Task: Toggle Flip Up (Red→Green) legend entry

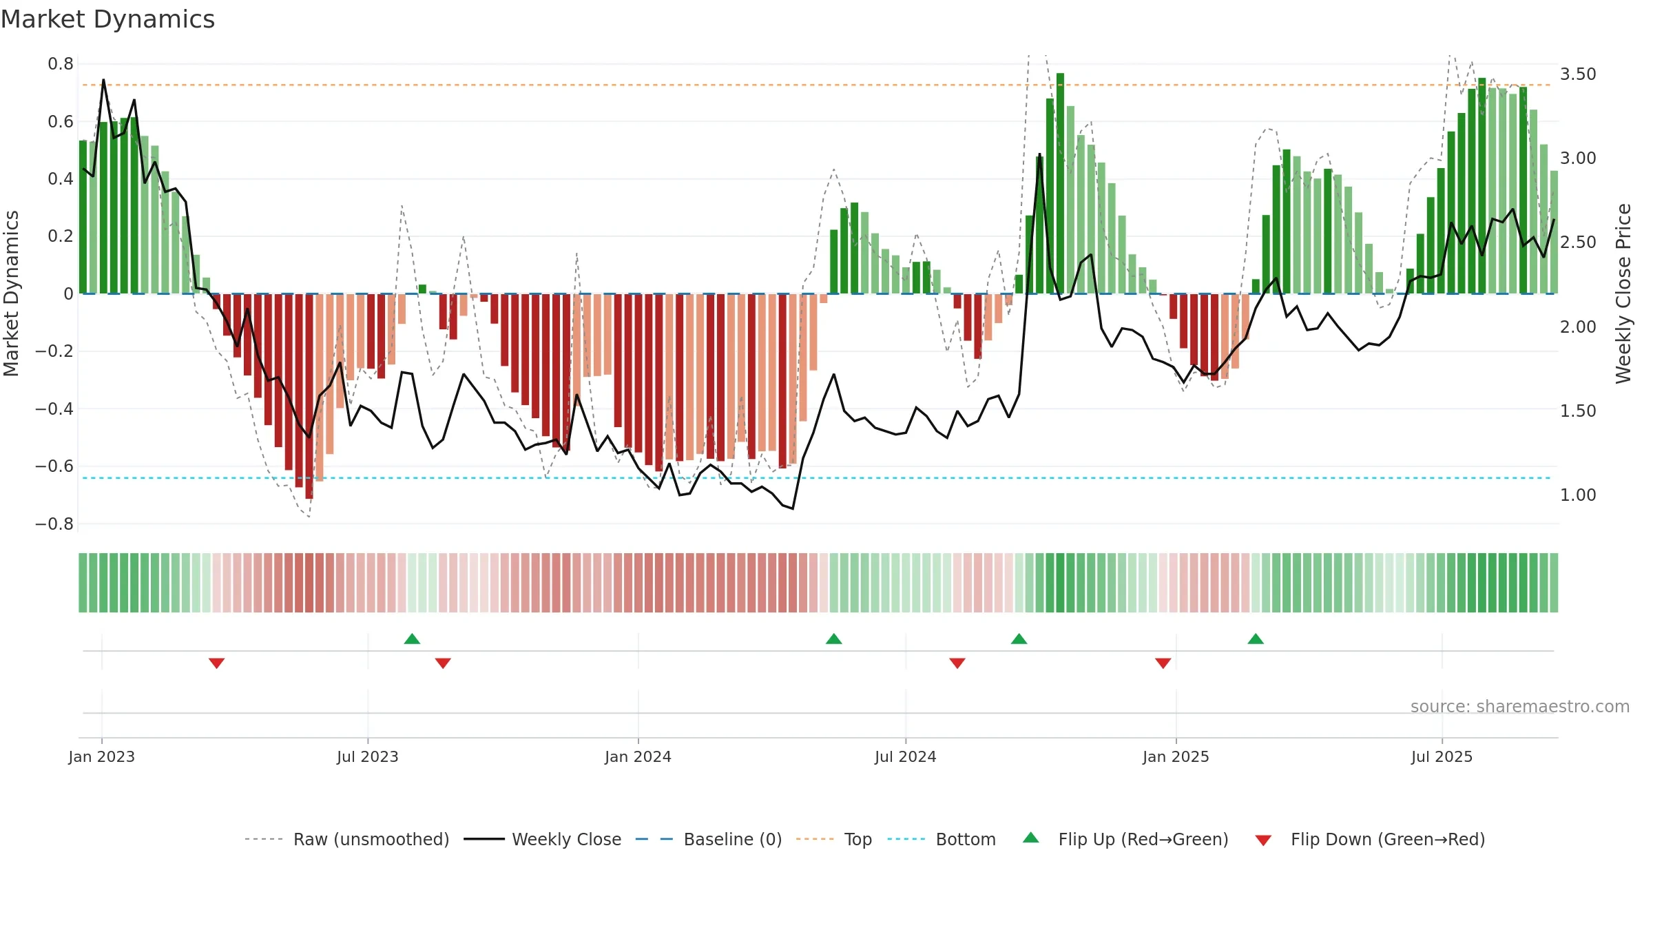Action: (x=1125, y=839)
